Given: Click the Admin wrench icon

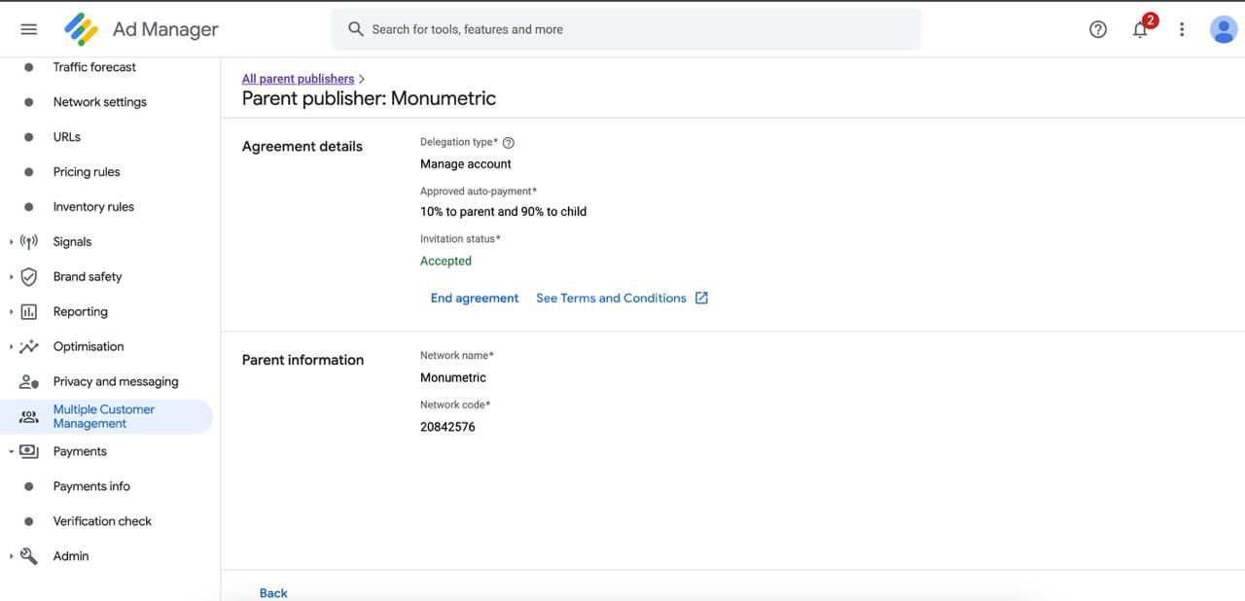Looking at the screenshot, I should 29,556.
